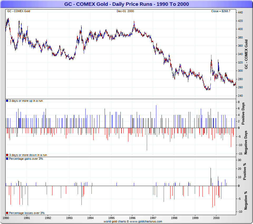Click the 1993 year label on the time axis
The image size is (253, 224).
click(69, 218)
